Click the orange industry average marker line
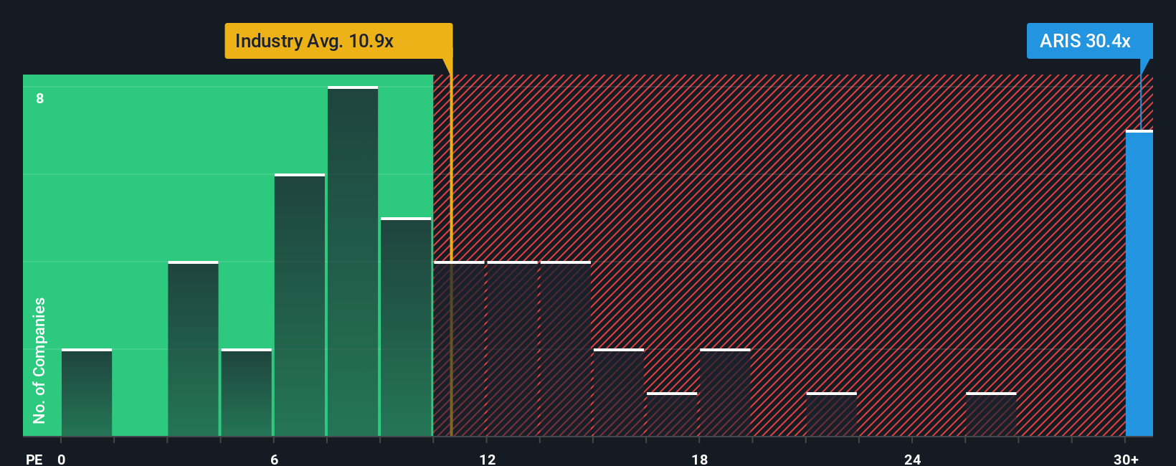Viewport: 1176px width, 466px height. coord(451,255)
